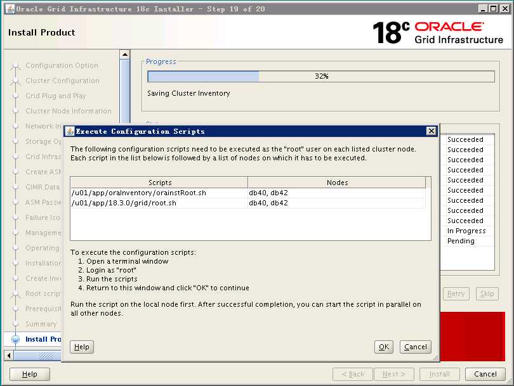Select the Root script step
This screenshot has width=514, height=386.
click(x=43, y=293)
